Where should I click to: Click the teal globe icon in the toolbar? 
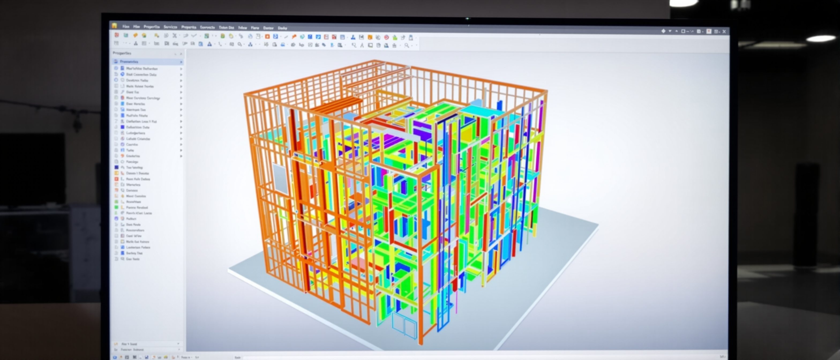(x=302, y=37)
